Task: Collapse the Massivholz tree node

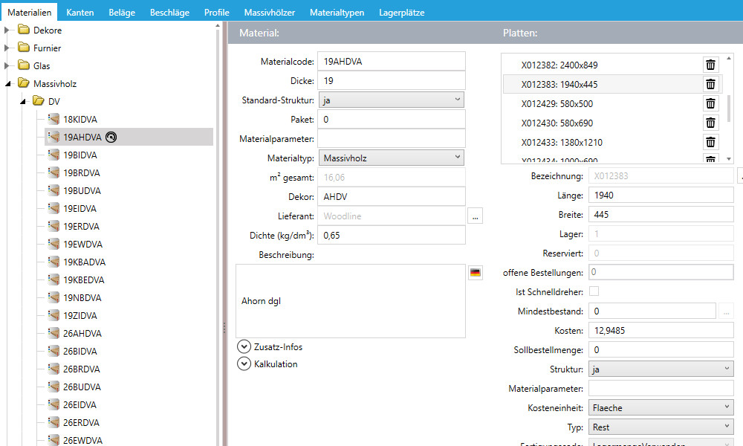Action: [7, 84]
